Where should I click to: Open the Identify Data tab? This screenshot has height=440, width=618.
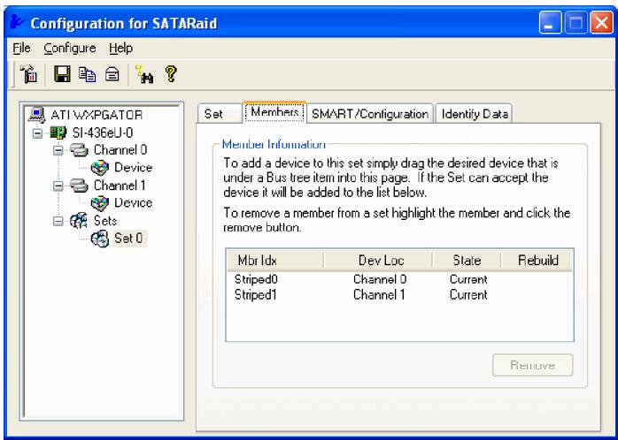click(x=475, y=114)
